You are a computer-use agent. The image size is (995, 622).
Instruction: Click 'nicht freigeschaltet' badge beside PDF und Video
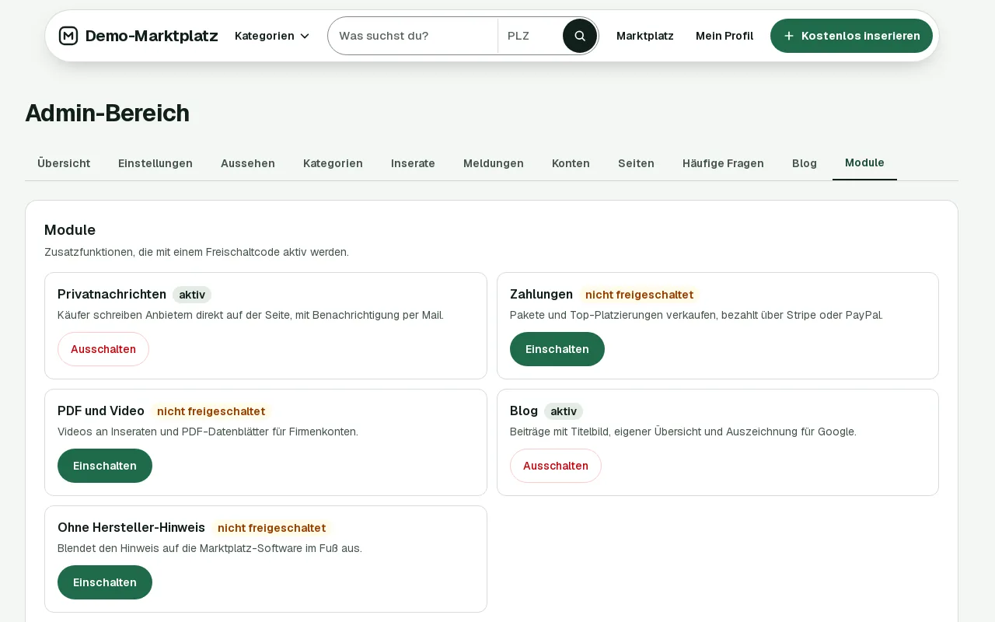[211, 411]
